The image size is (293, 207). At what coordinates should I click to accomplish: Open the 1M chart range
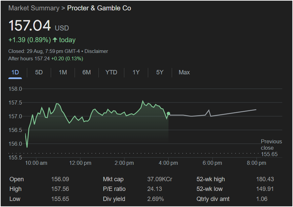[63, 72]
